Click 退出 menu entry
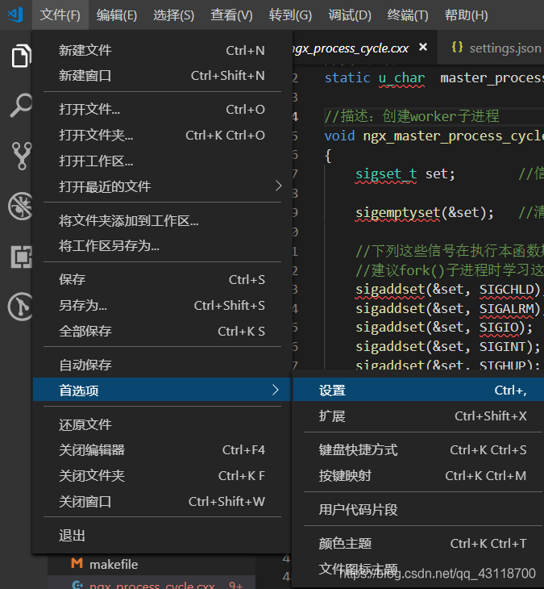The width and height of the screenshot is (544, 589). click(162, 536)
